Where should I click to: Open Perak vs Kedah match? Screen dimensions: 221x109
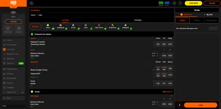[x=33, y=82]
